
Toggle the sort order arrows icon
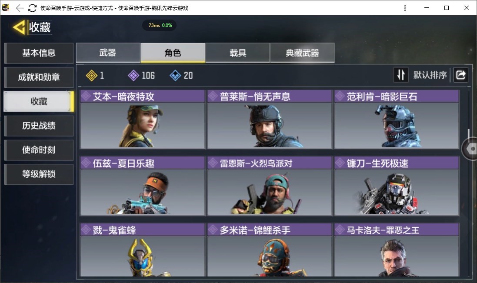401,75
